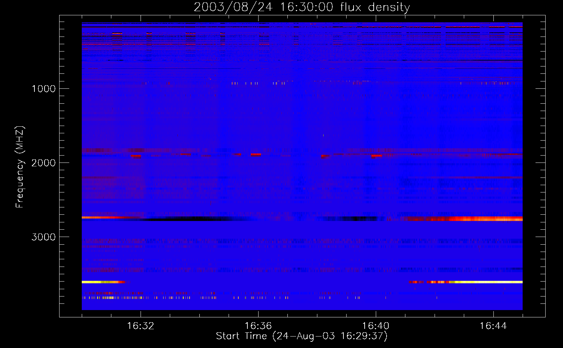Viewport: 563px width, 348px height.
Task: Click the 1000 frequency tick label
Action: click(x=43, y=89)
